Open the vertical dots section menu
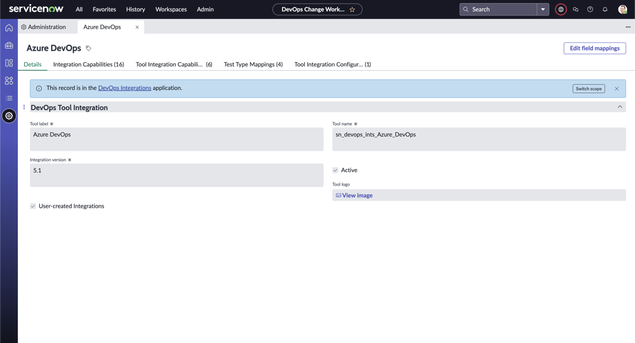The height and width of the screenshot is (343, 635). tap(24, 107)
